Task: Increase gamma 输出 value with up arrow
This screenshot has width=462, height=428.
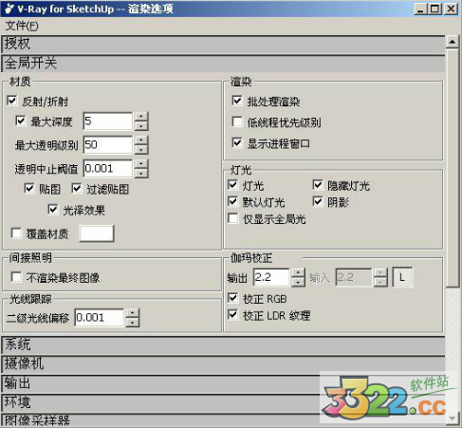Action: pos(298,272)
